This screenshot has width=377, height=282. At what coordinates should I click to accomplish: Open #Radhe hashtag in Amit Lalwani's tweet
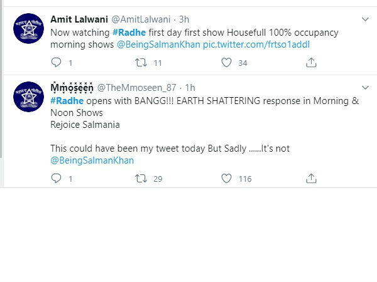(129, 33)
